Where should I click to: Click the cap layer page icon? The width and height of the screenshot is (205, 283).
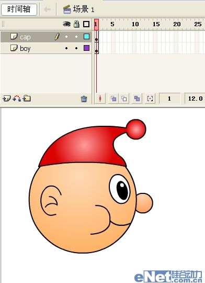pyautogui.click(x=14, y=36)
